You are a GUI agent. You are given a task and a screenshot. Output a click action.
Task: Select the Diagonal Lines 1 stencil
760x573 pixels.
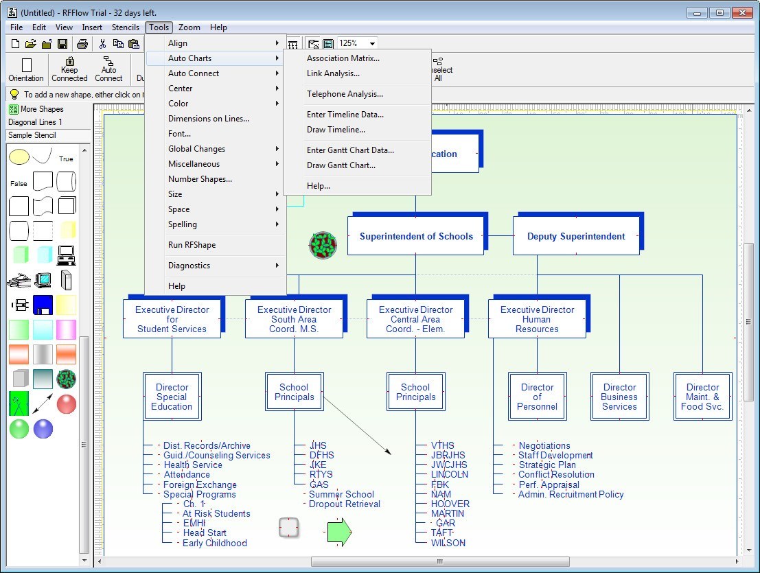coord(35,122)
